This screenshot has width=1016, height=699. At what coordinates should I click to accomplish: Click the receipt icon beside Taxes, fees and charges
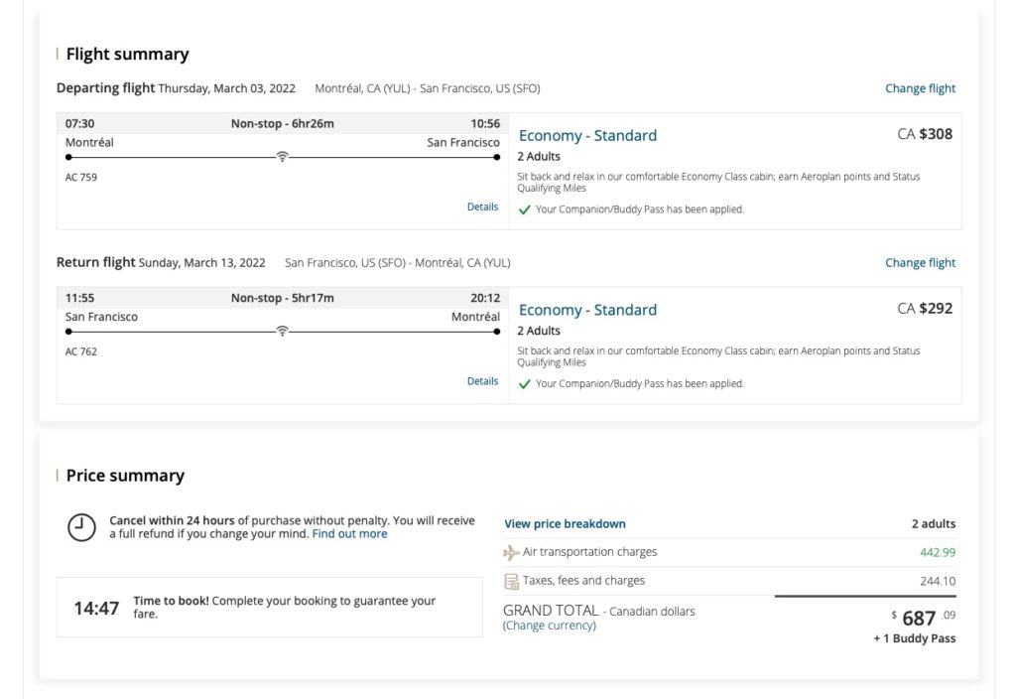511,581
